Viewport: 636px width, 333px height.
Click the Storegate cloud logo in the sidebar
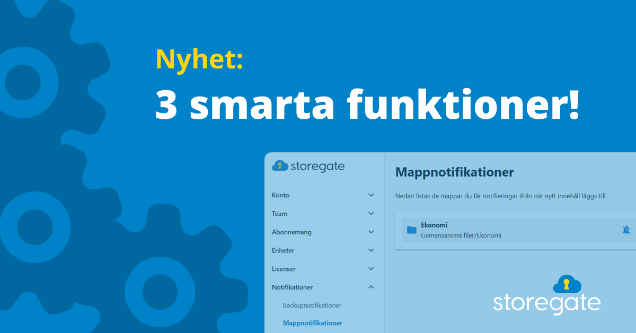coord(308,166)
